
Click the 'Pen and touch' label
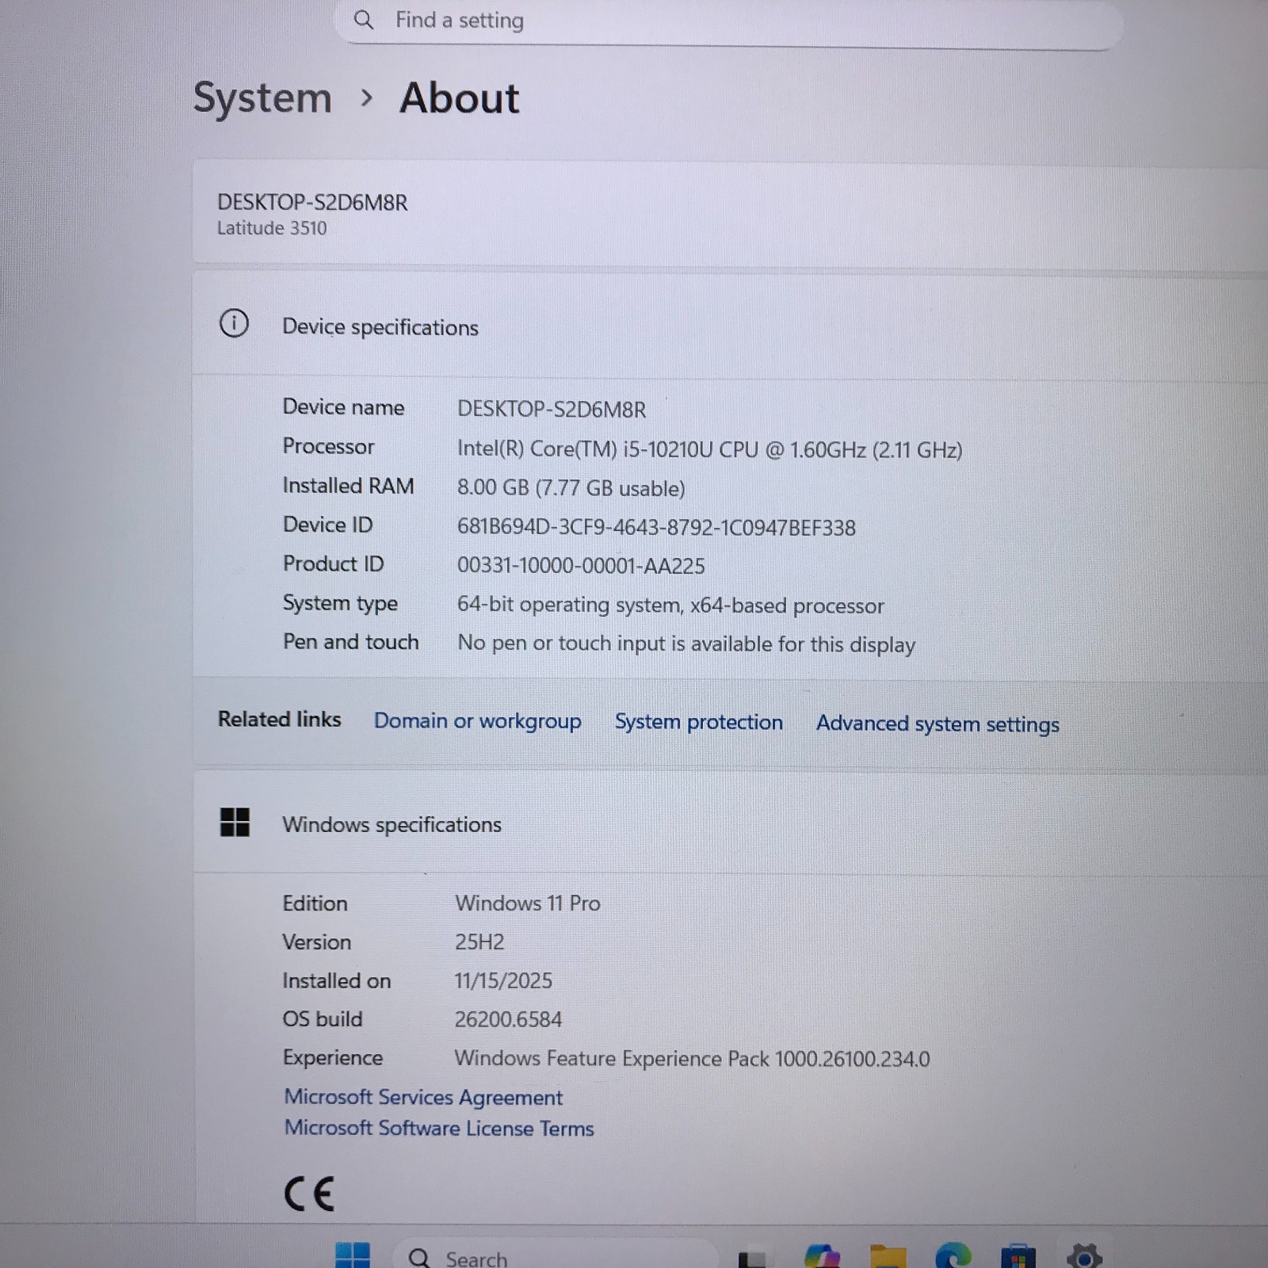(x=350, y=642)
